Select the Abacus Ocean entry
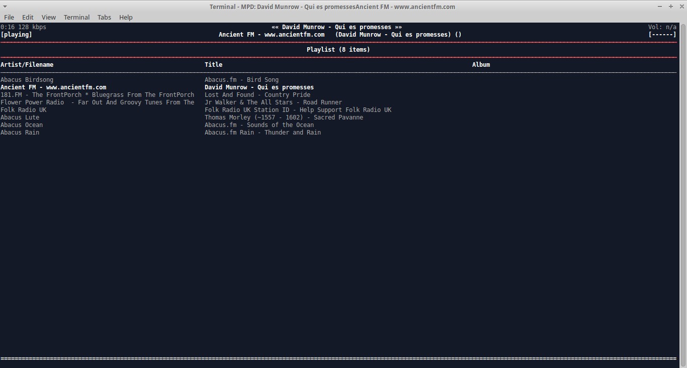The height and width of the screenshot is (368, 687). pyautogui.click(x=22, y=125)
